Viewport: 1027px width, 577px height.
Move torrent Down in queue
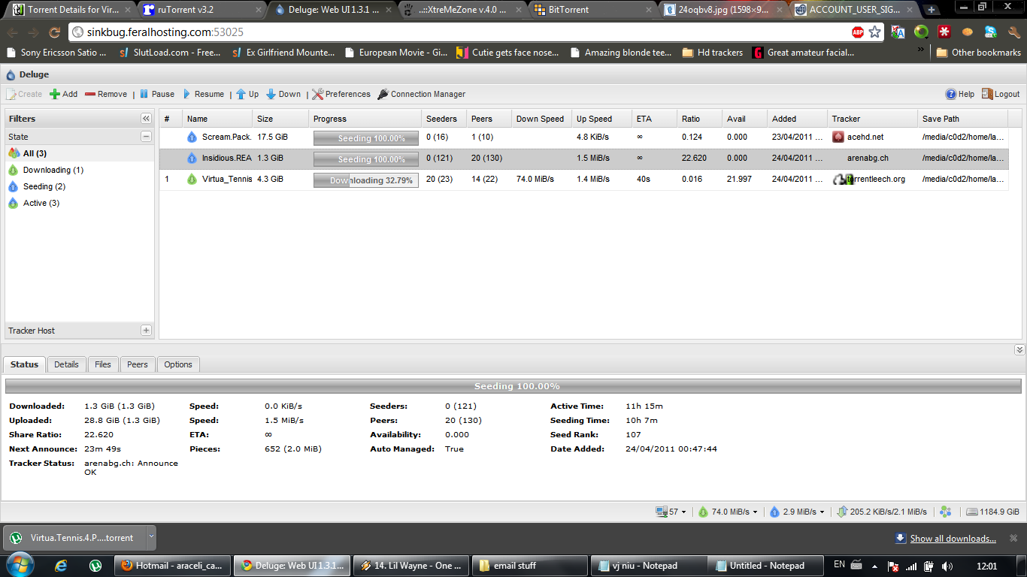click(x=283, y=94)
